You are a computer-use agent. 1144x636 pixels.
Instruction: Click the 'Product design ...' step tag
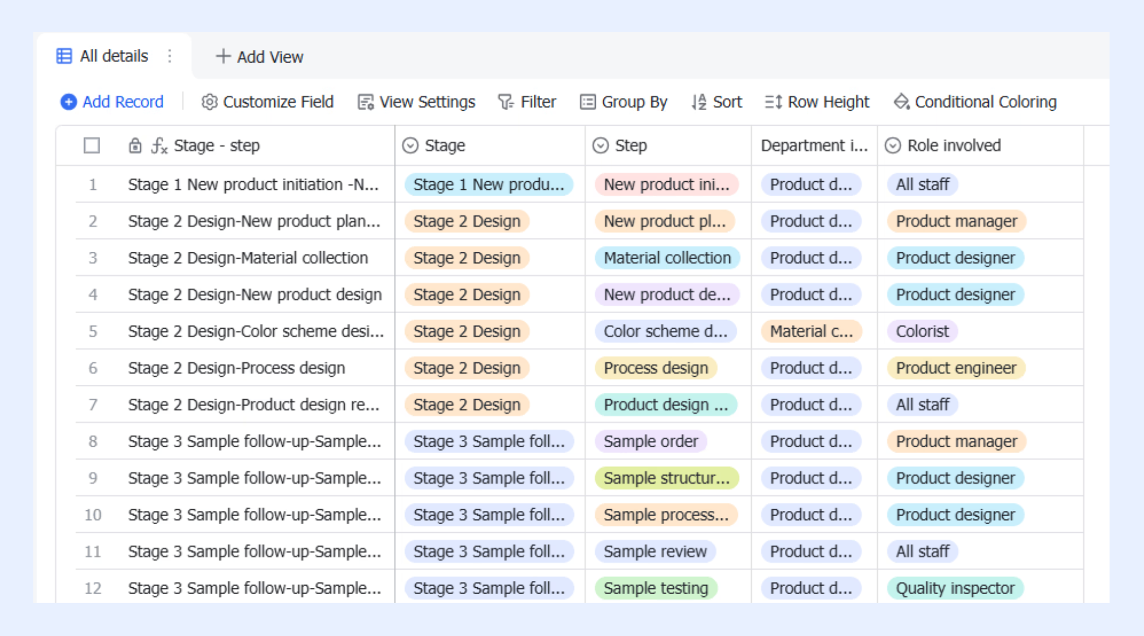tap(666, 404)
